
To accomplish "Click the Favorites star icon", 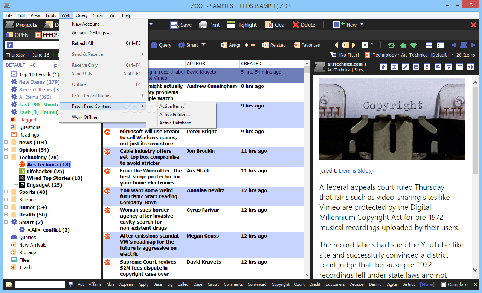I will [297, 45].
